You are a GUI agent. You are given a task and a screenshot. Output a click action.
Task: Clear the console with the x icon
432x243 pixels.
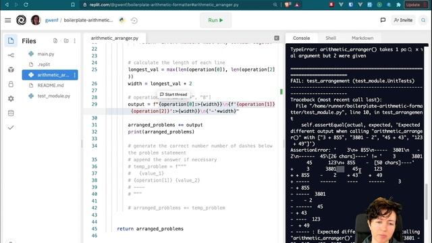(417, 49)
